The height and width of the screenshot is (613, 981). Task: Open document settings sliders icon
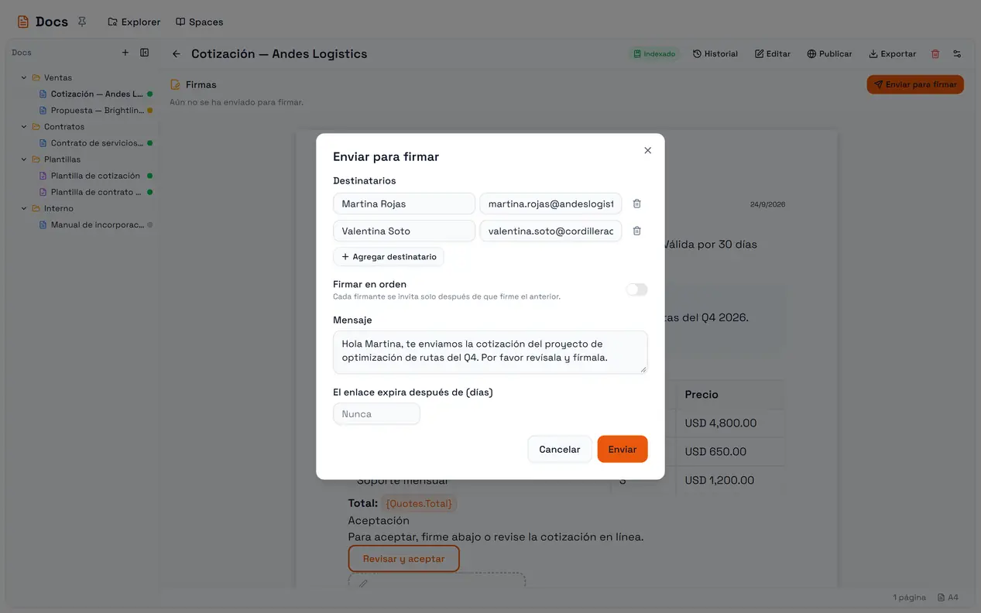pyautogui.click(x=957, y=54)
